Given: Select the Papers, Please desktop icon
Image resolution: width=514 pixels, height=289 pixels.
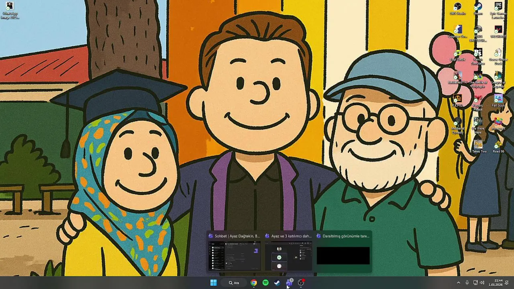Looking at the screenshot, I should pyautogui.click(x=478, y=103).
